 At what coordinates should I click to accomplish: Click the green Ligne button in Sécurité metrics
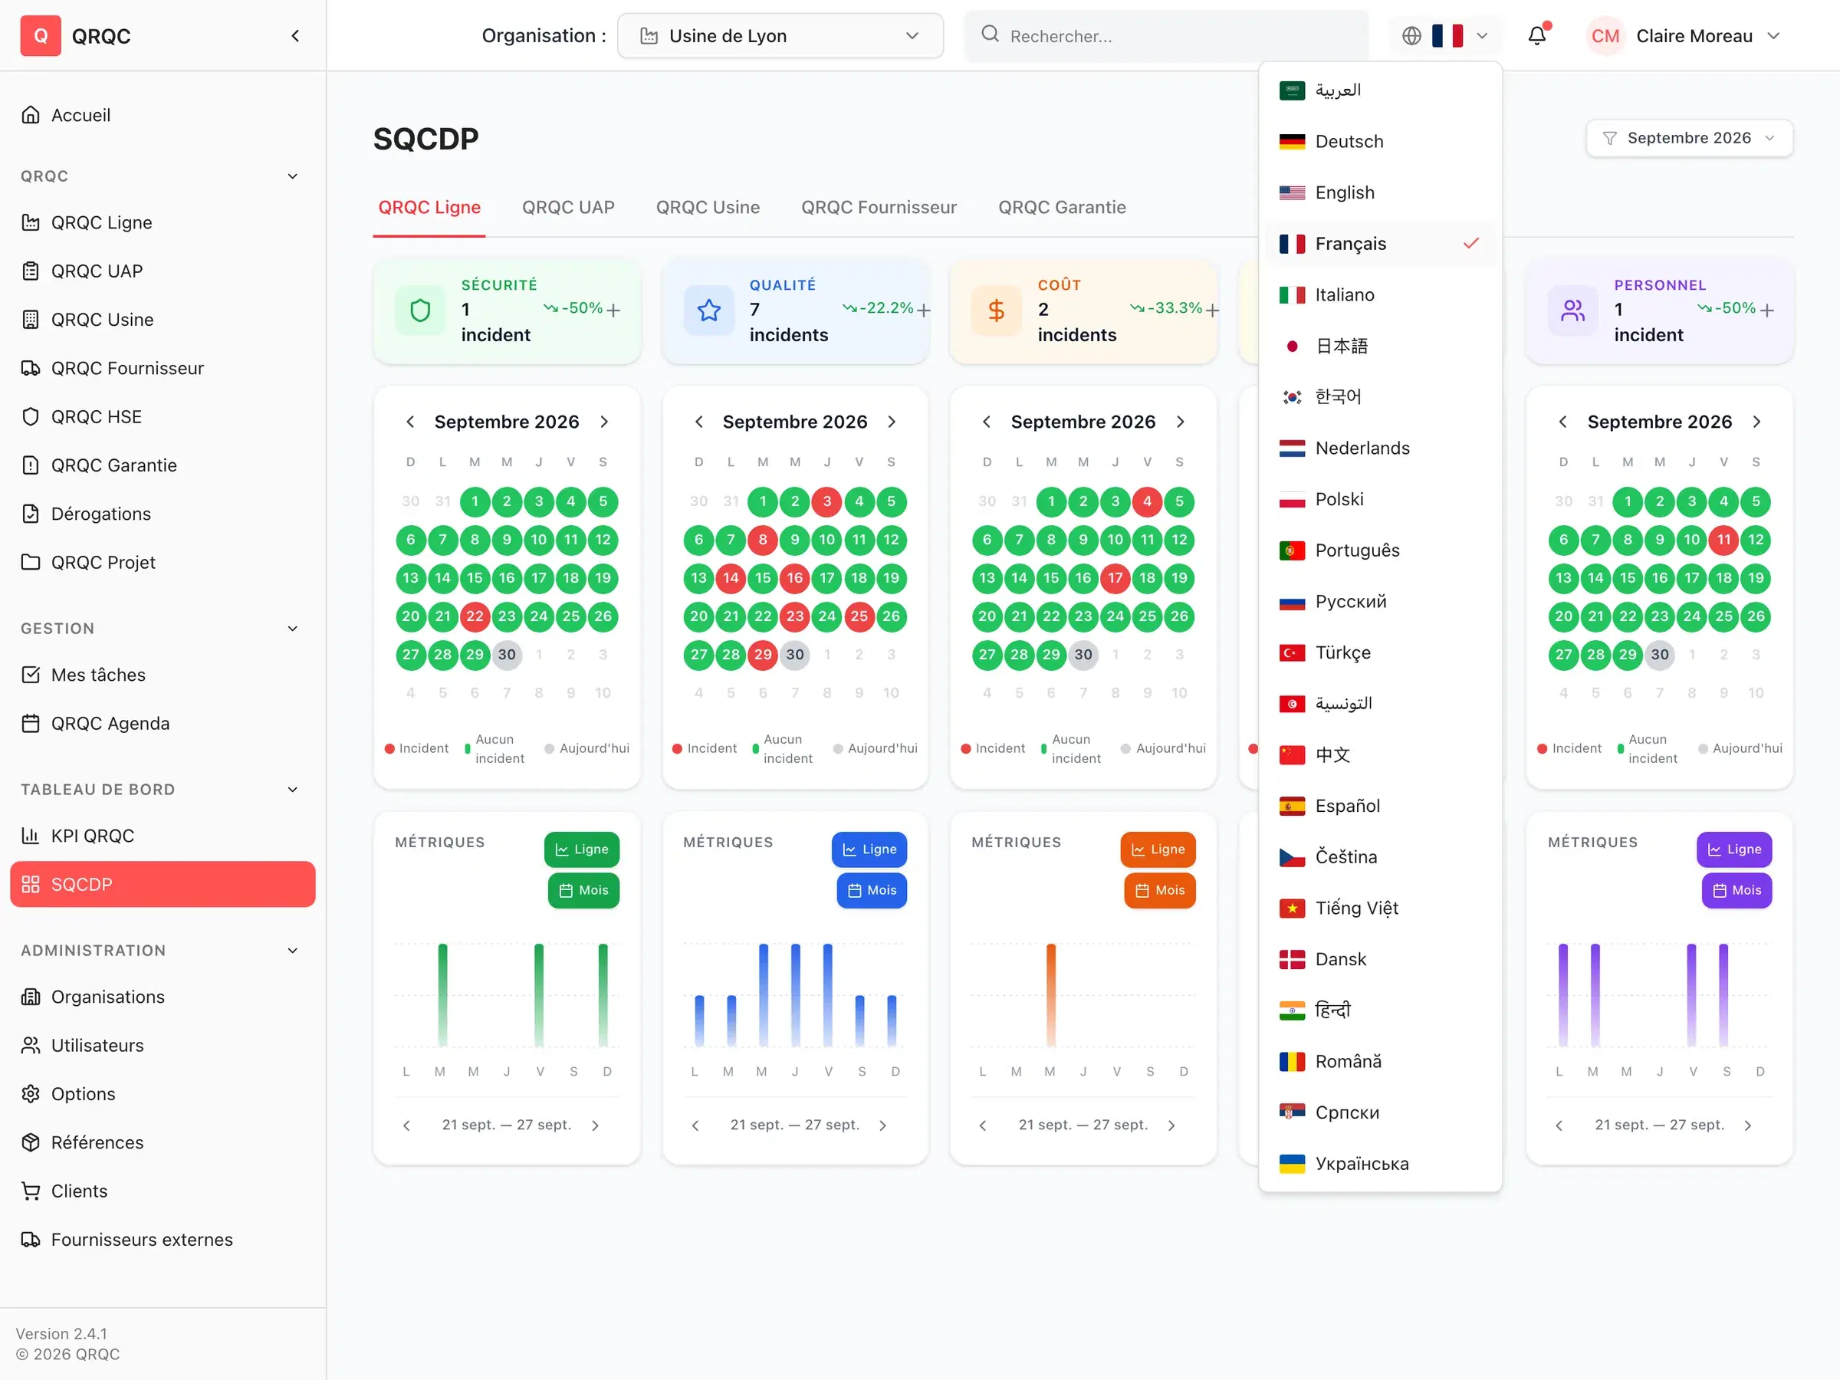(581, 849)
